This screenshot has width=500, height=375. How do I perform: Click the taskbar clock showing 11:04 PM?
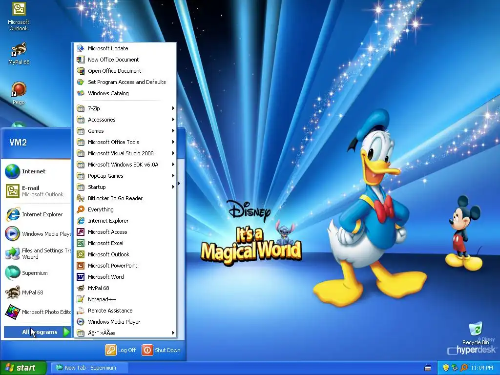482,368
